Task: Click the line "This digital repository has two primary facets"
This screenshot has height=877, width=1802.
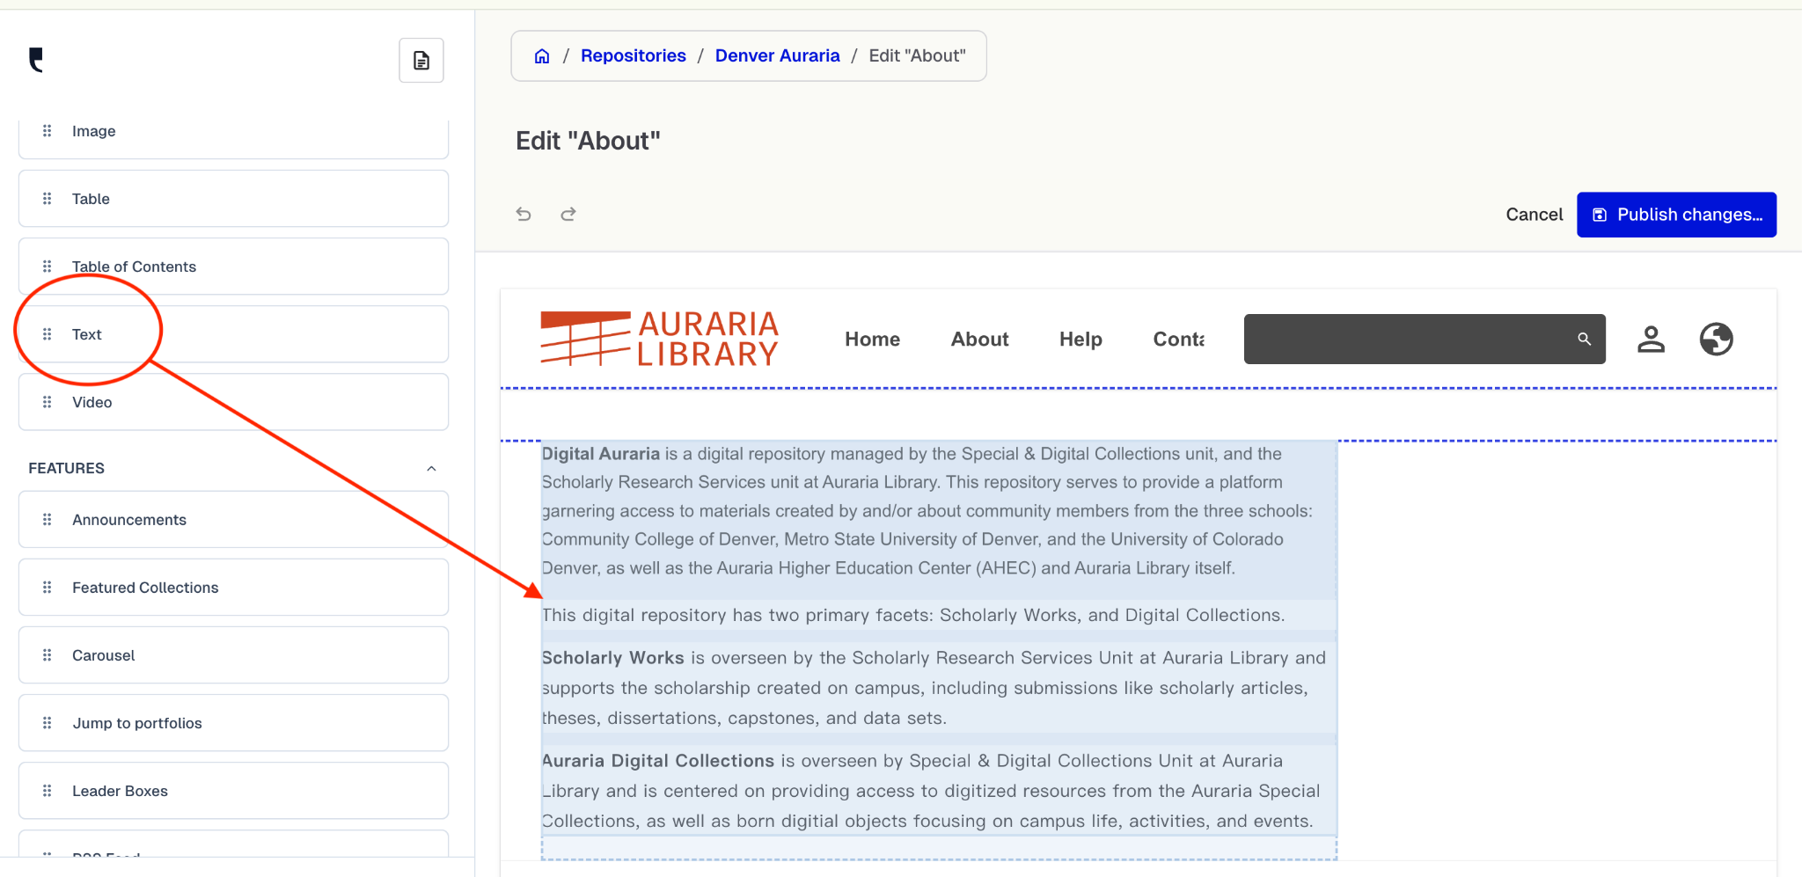Action: click(x=913, y=616)
